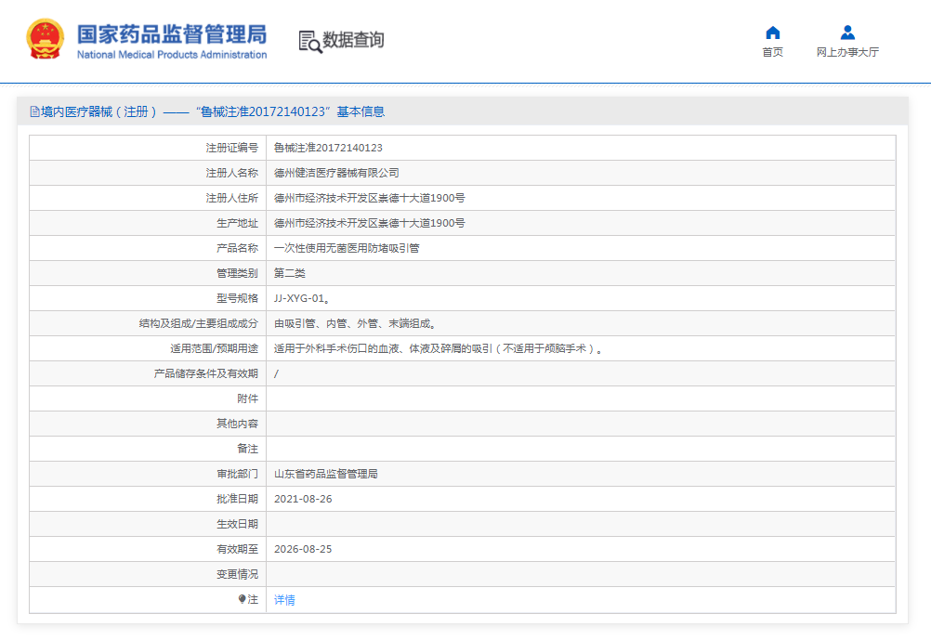Viewport: 931px width, 640px height.
Task: Open the 网上办事大厅 user icon
Action: point(847,33)
